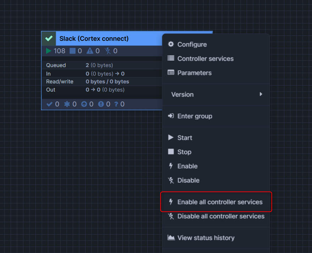The image size is (312, 253).
Task: Choose Disable menu entry
Action: [216, 180]
